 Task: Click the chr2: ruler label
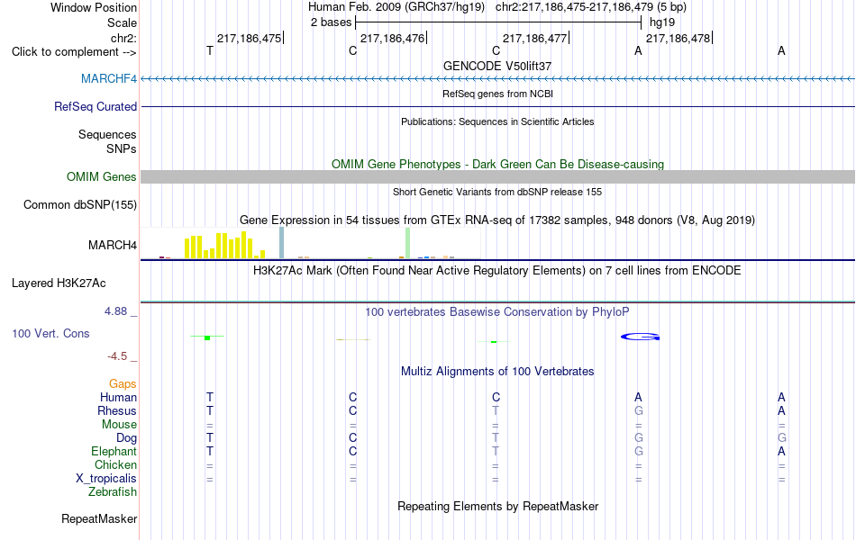tap(124, 38)
